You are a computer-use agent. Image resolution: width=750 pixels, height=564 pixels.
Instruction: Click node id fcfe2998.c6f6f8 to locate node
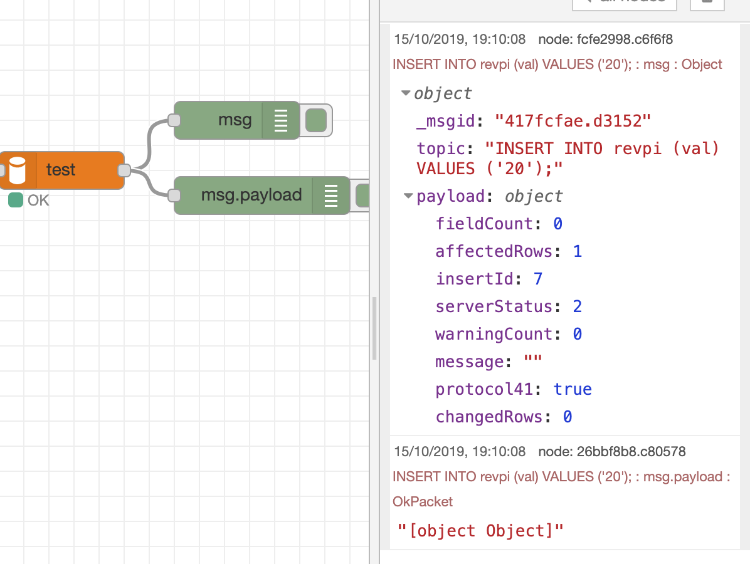[627, 39]
